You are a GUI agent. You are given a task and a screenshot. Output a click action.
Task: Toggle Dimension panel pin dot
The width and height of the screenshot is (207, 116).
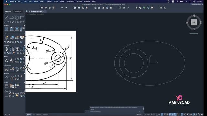tap(24, 65)
